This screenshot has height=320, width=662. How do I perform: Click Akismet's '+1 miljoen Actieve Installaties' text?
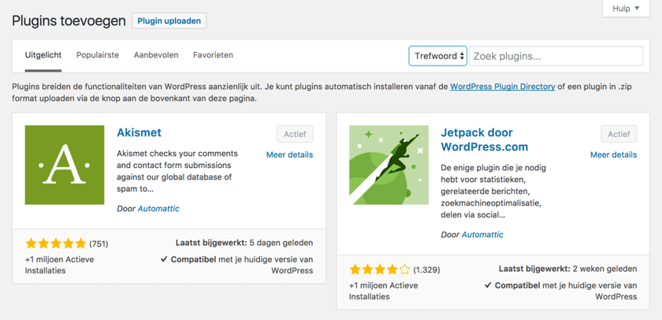[x=60, y=265]
